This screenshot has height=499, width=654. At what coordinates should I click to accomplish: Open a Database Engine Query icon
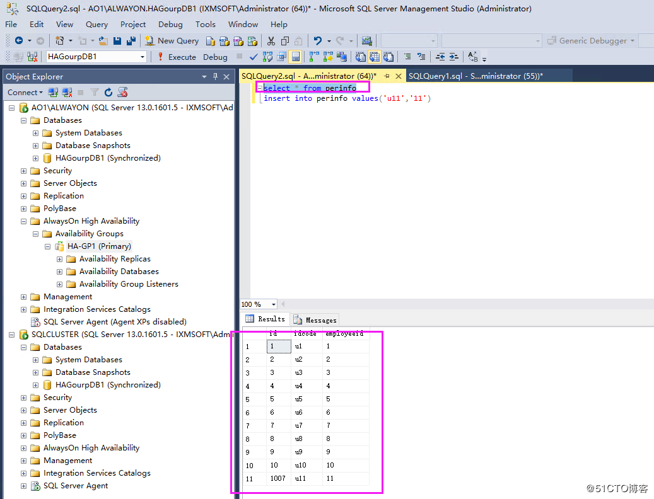pos(211,41)
